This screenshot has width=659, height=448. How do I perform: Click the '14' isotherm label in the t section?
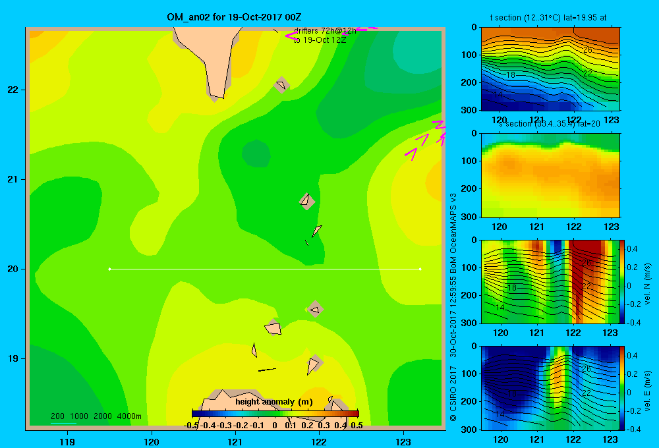pos(498,95)
